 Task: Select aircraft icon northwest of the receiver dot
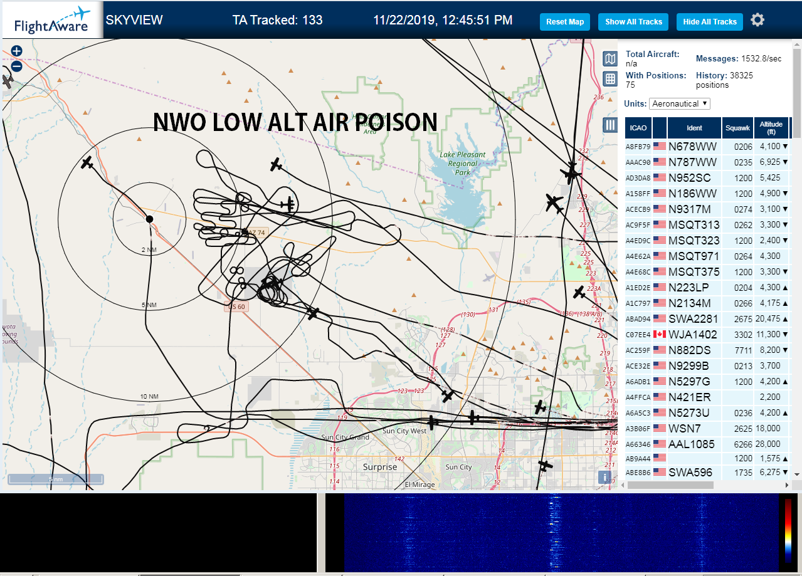[87, 163]
